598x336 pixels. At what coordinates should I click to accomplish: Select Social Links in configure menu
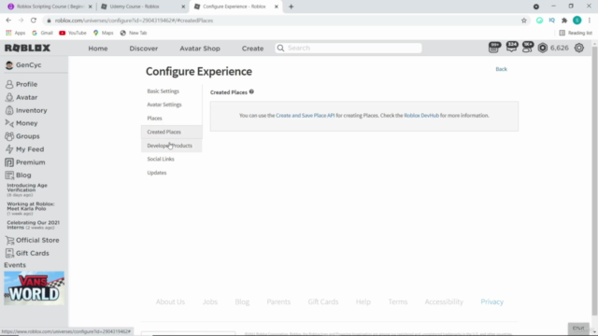[x=171, y=159]
